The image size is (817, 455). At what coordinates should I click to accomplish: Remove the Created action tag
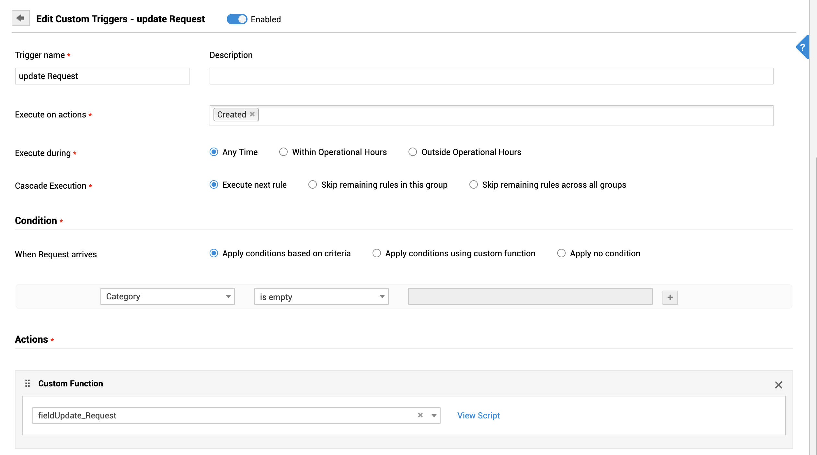tap(252, 114)
